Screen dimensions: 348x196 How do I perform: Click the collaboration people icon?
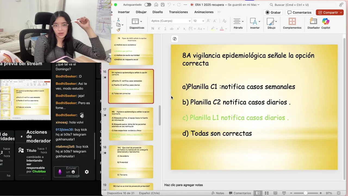[x=341, y=5]
